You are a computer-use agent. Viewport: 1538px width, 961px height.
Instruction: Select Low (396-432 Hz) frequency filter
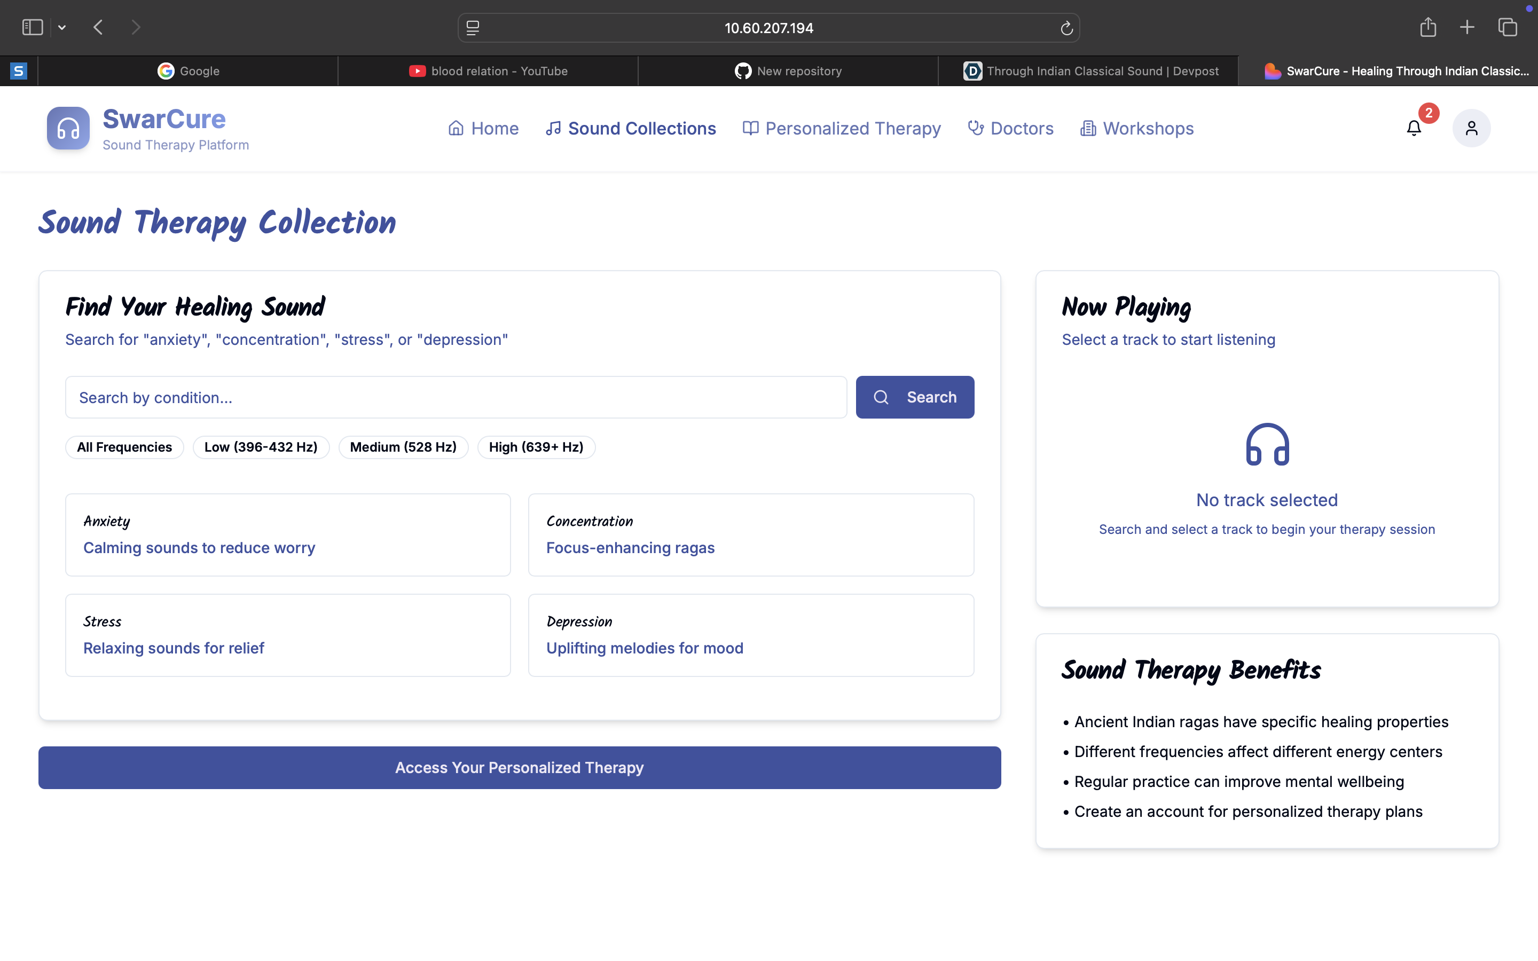pyautogui.click(x=261, y=447)
